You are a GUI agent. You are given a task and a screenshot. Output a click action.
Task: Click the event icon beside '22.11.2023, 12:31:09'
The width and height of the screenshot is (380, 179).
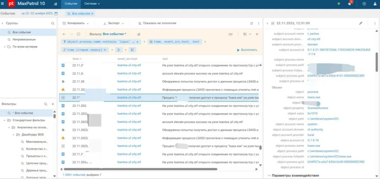pos(273,23)
